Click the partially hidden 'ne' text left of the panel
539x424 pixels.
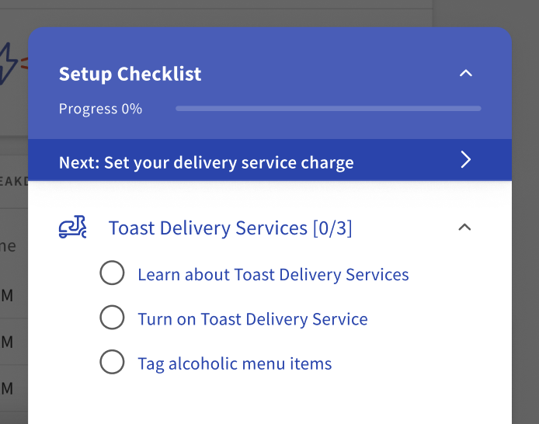[9, 246]
